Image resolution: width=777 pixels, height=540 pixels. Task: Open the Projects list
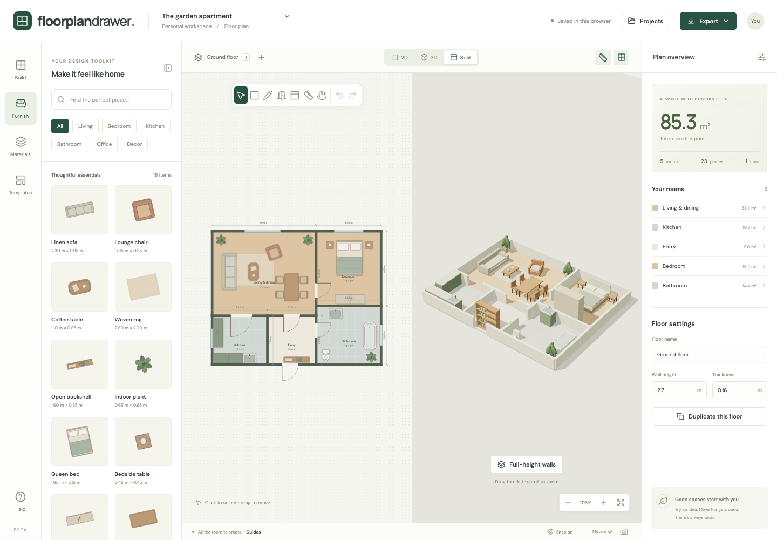[x=645, y=21]
